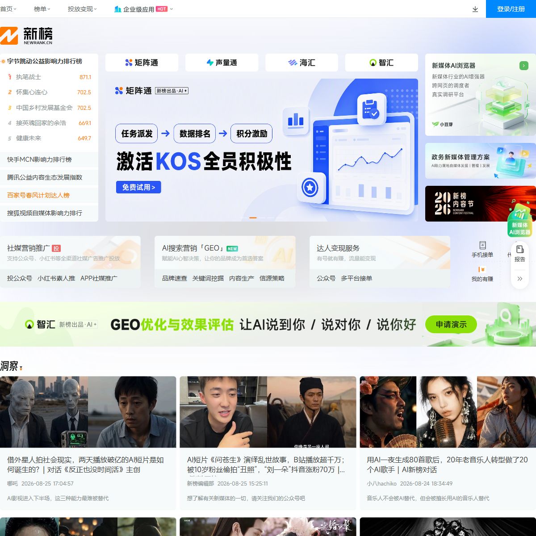Open 字节跳动公益影响力排行榜 heading

pos(44,61)
